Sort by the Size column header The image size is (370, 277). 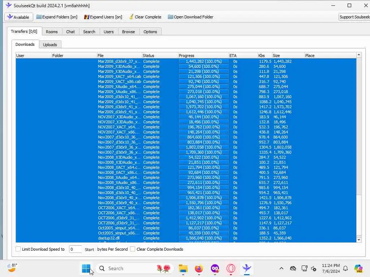coord(288,56)
